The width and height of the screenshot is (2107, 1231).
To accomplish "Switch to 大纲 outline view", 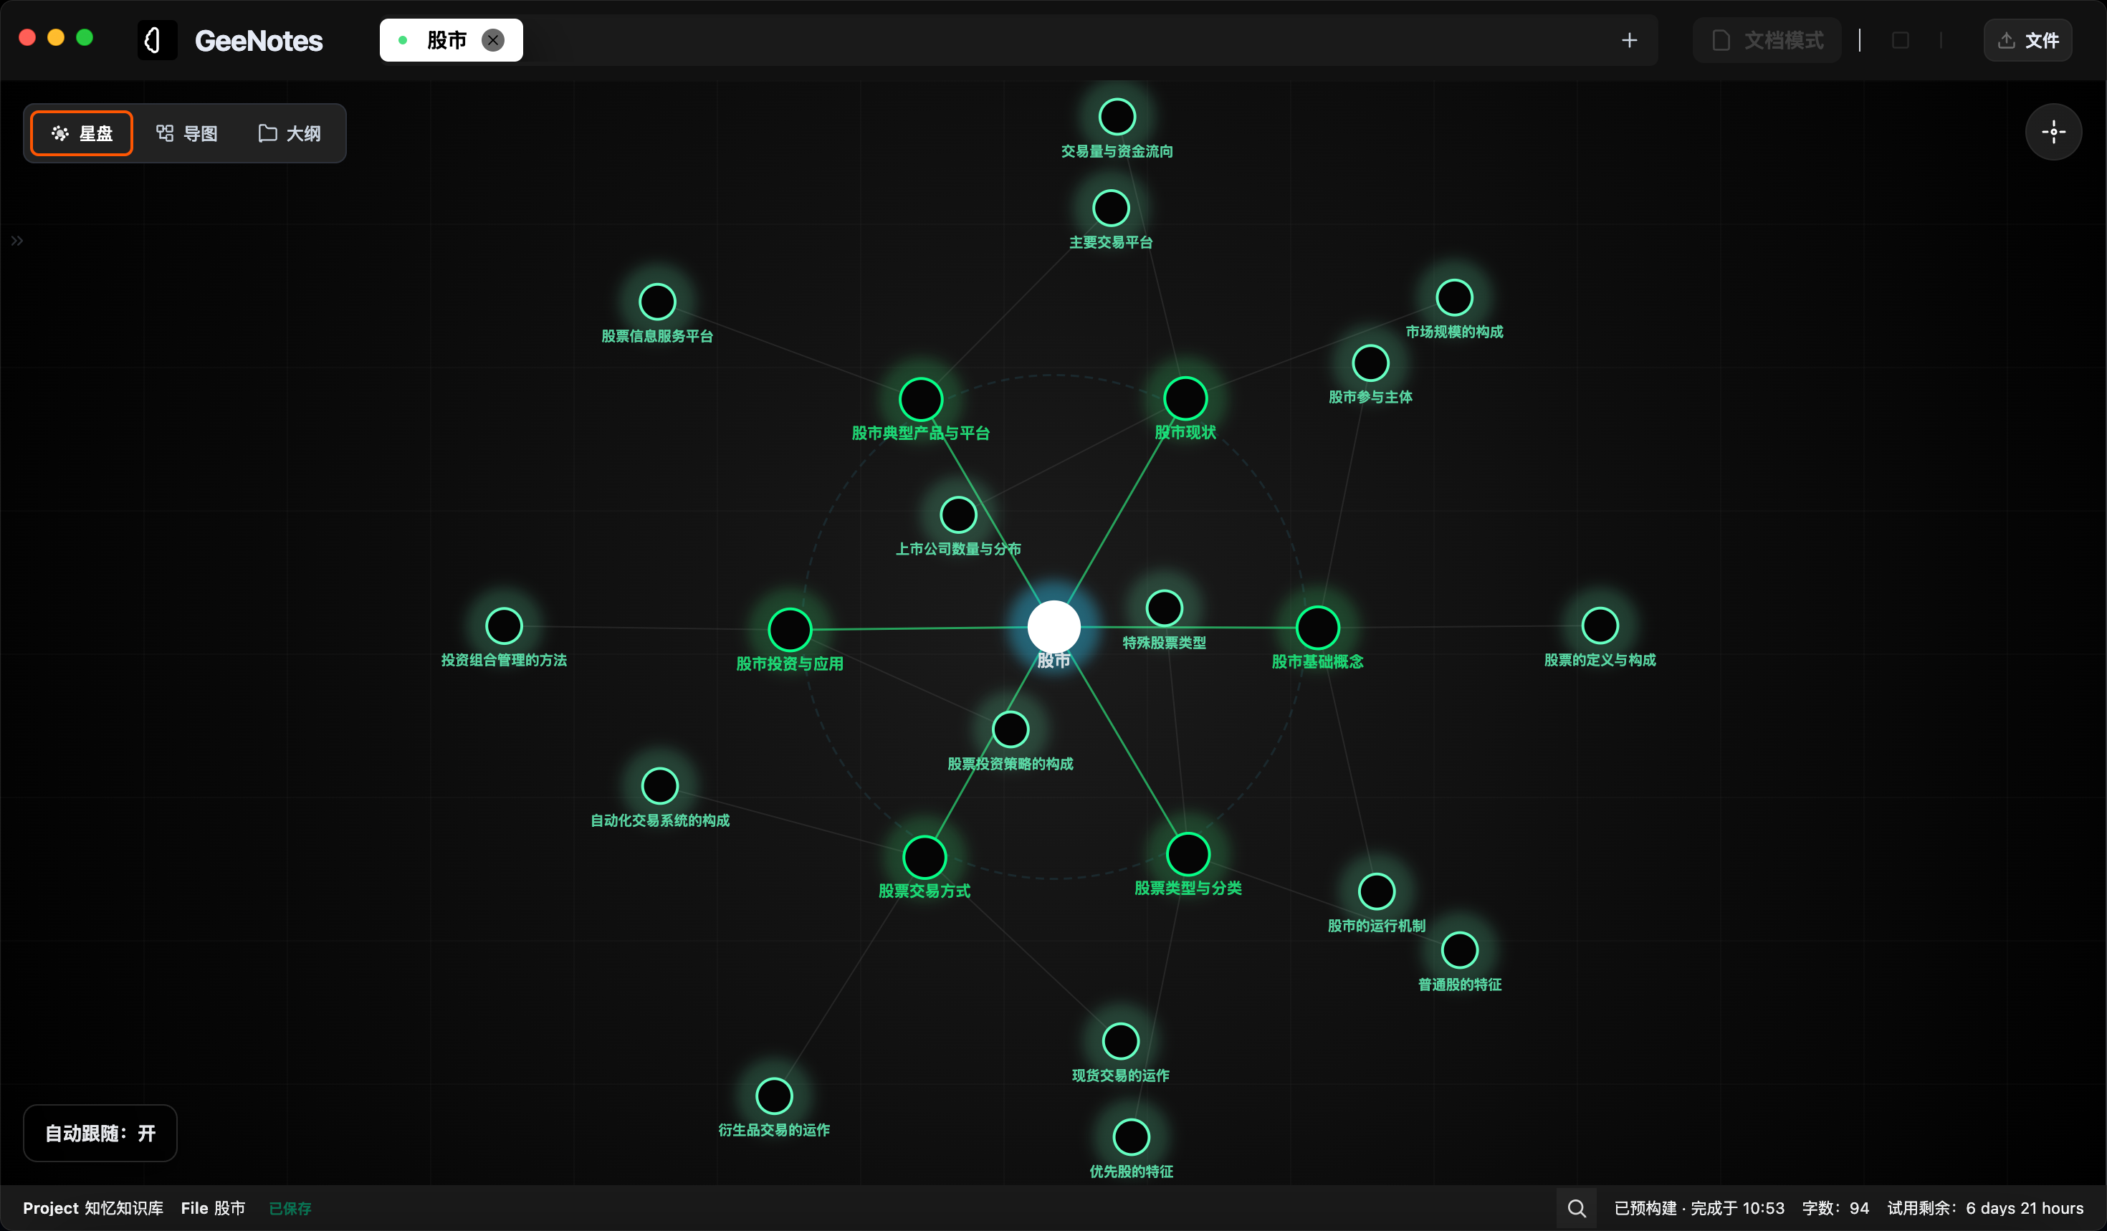I will (290, 133).
